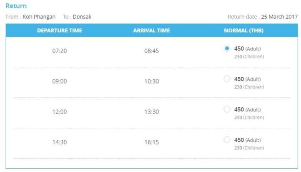Click the 07:20 departure time cell
This screenshot has width=301, height=172.
pos(60,51)
